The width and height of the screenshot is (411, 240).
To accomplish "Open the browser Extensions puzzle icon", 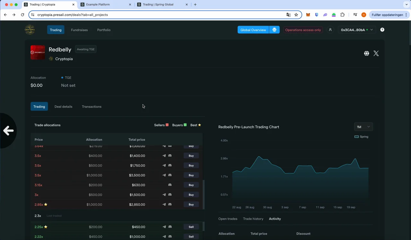I will pos(343,15).
